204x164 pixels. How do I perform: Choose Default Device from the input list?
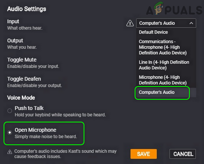click(x=153, y=32)
